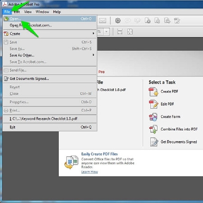Click the Easily Create PDF Files heading
Screen dimensions: 203x203
pos(99,154)
